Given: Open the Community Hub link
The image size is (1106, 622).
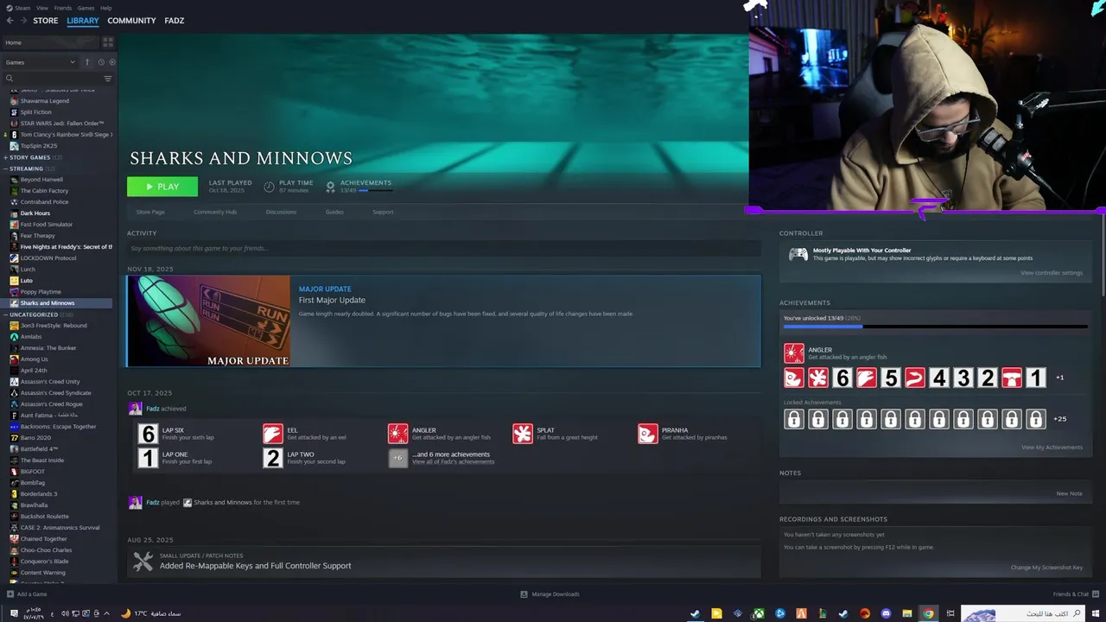Looking at the screenshot, I should 215,212.
